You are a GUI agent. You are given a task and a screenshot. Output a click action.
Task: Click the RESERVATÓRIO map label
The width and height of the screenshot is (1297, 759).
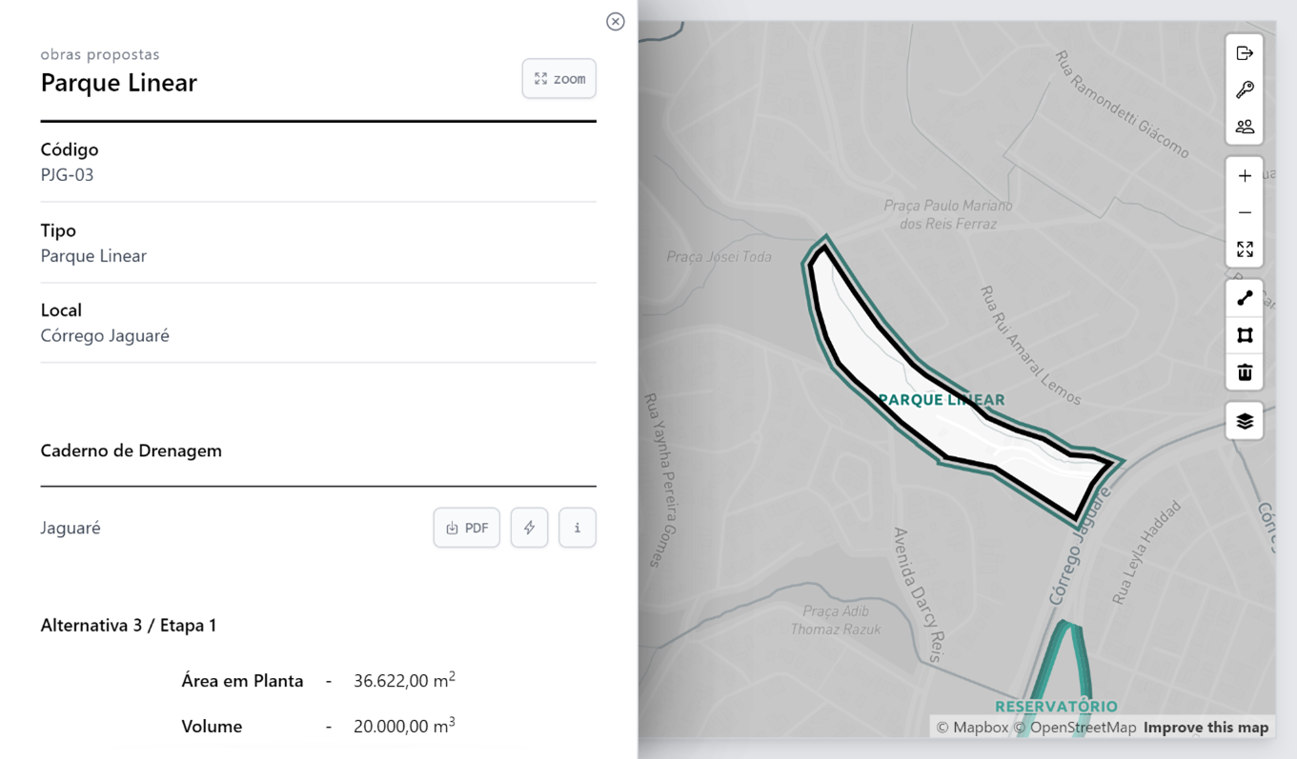(1056, 707)
